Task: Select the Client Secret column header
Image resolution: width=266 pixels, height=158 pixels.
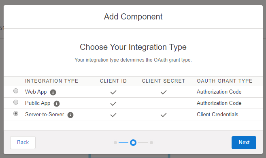Action: click(164, 81)
